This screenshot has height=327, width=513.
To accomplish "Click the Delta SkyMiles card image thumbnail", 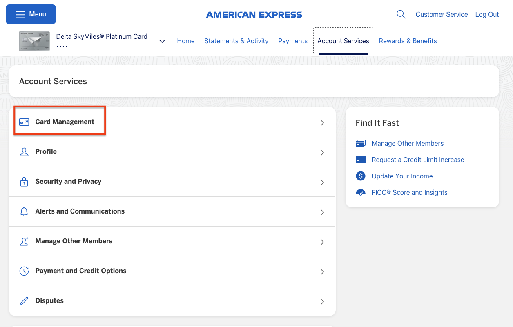I will click(34, 41).
